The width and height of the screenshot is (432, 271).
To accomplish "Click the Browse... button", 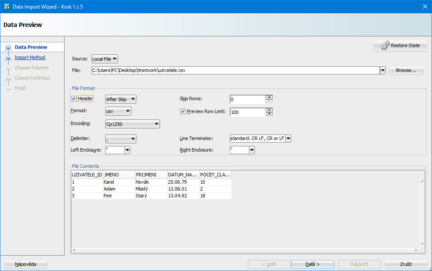I will pos(406,70).
